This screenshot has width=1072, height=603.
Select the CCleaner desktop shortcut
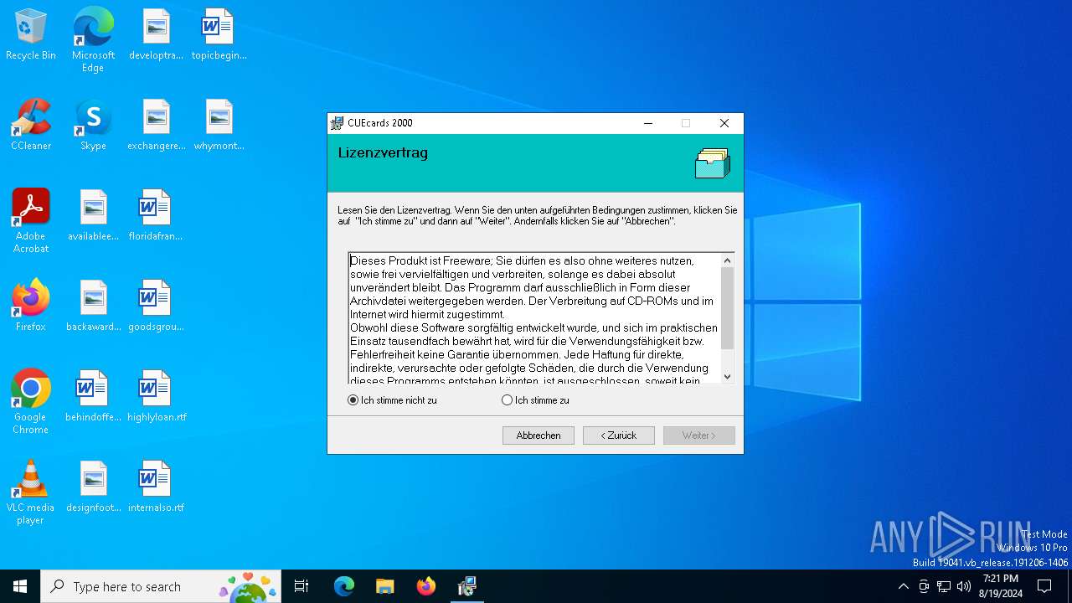(x=31, y=126)
